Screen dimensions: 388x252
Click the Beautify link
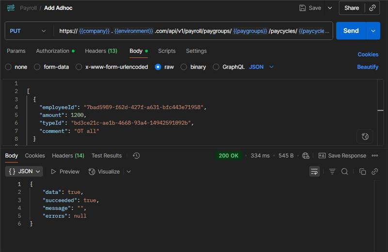(368, 67)
